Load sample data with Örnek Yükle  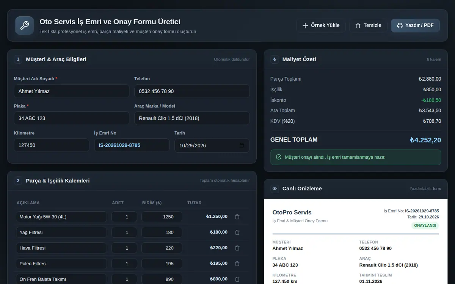(321, 26)
